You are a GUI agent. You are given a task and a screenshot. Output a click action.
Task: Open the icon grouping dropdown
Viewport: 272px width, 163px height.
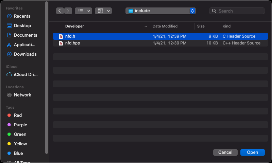[103, 11]
